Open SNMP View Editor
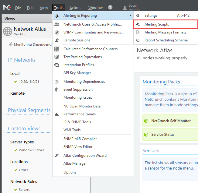 pyautogui.click(x=93, y=147)
